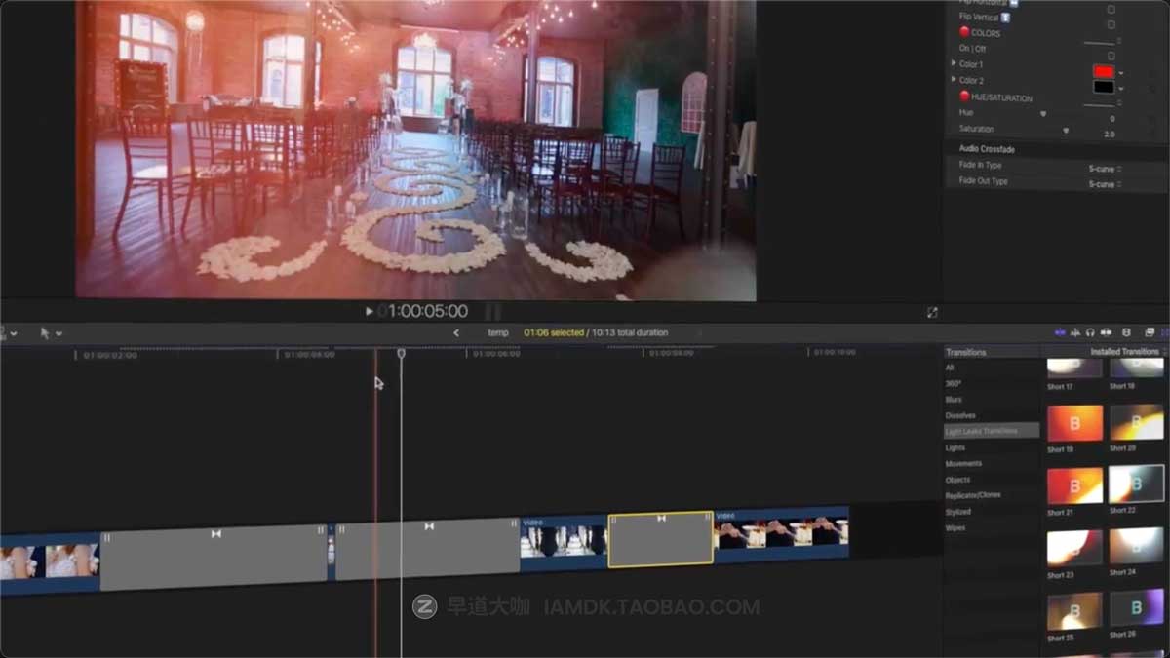Click the Saturation value 2.0

pyautogui.click(x=1109, y=134)
